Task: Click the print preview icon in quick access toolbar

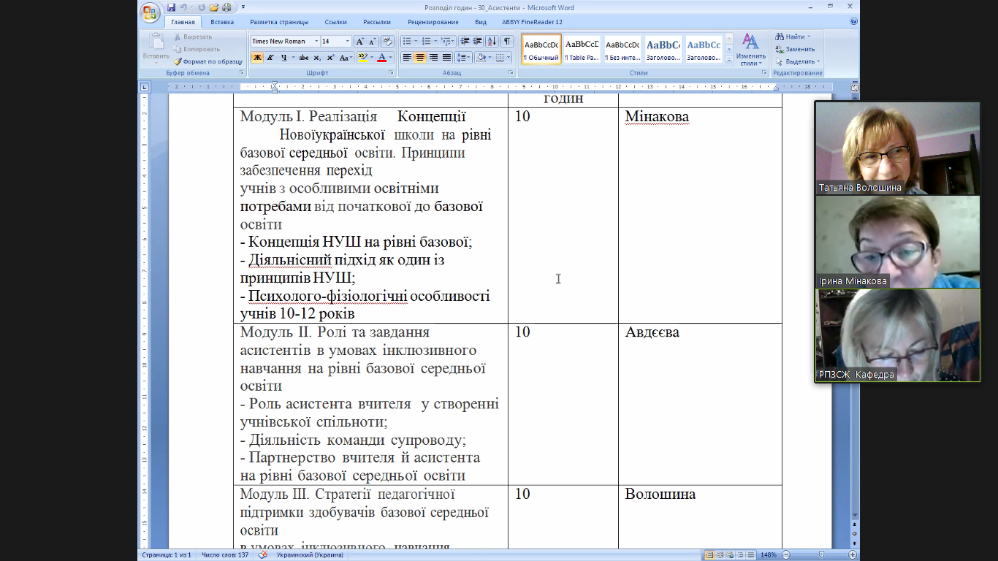Action: [x=226, y=7]
